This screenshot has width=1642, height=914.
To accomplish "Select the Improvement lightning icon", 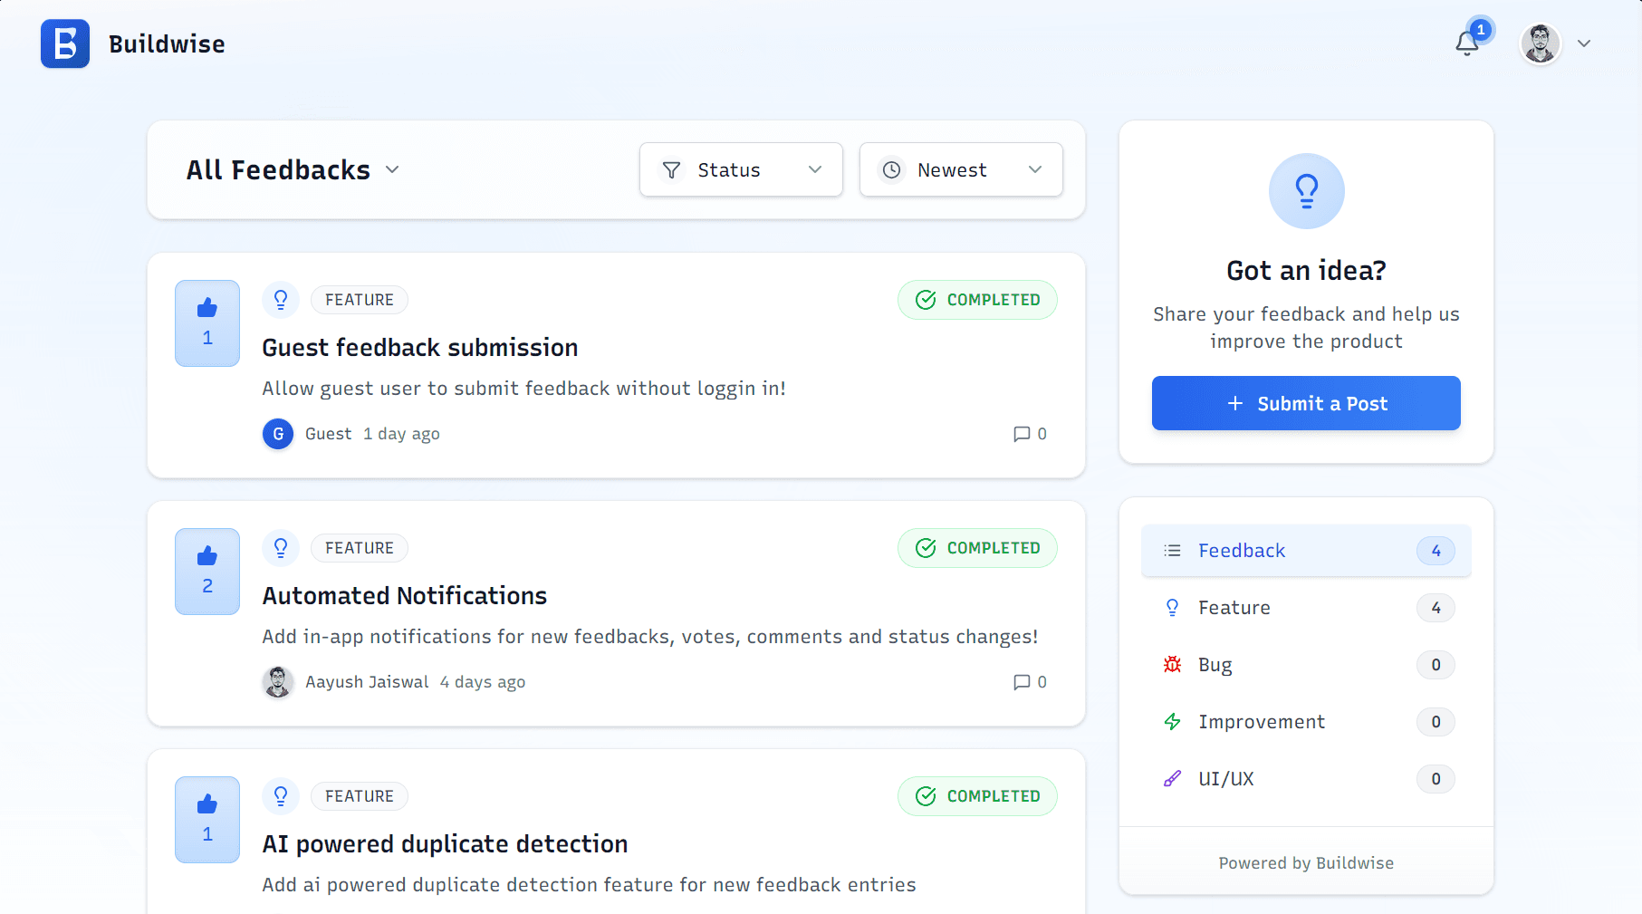I will click(x=1172, y=721).
